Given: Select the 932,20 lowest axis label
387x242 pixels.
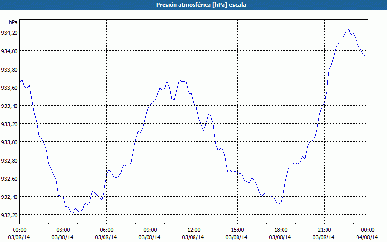Looking at the screenshot, I should pos(9,215).
